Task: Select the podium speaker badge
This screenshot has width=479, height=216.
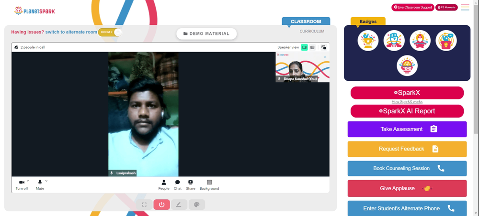Action: click(x=446, y=41)
